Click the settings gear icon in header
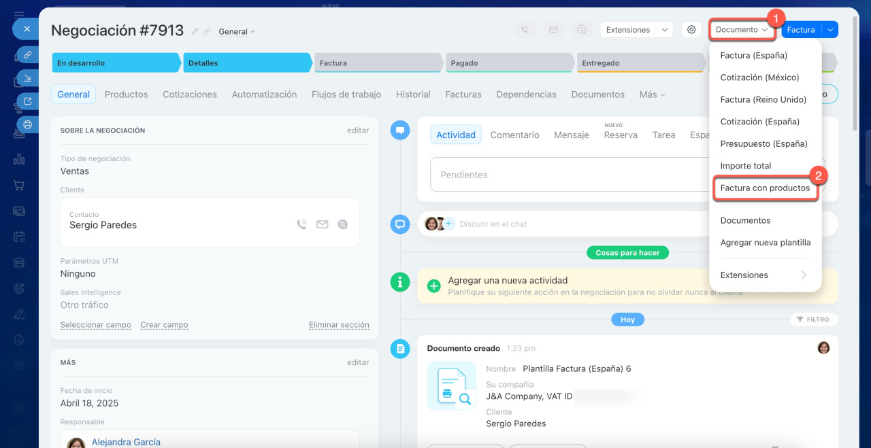The height and width of the screenshot is (448, 871). [691, 30]
